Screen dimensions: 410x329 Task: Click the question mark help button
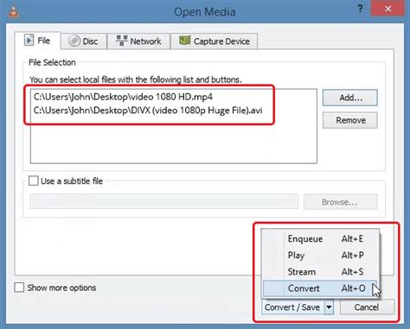[x=360, y=9]
